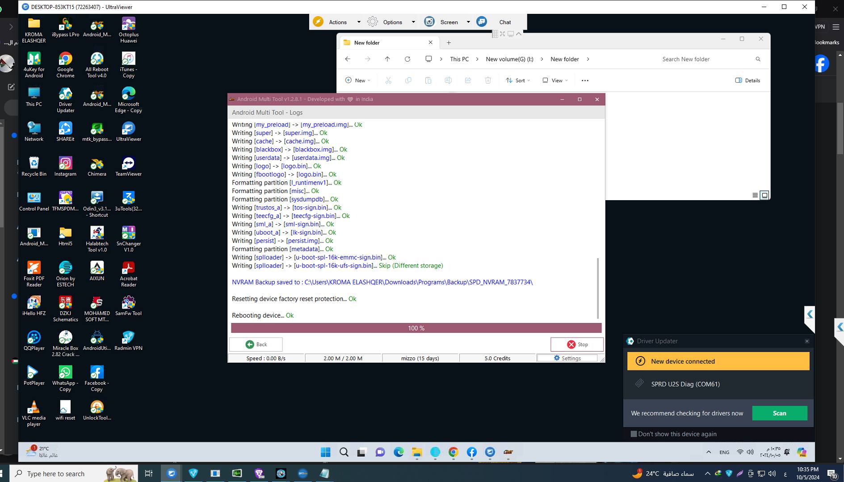Expand the UltraViewer Actions dropdown arrow

pyautogui.click(x=358, y=22)
